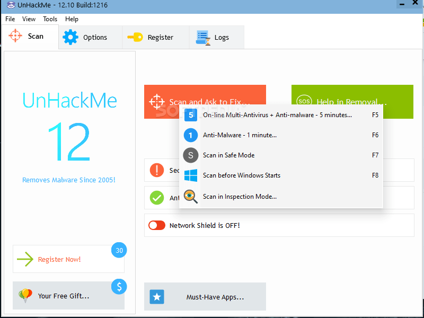Viewport: 424px width, 318px height.
Task: Click the green checkmark status indicator
Action: [x=157, y=198]
